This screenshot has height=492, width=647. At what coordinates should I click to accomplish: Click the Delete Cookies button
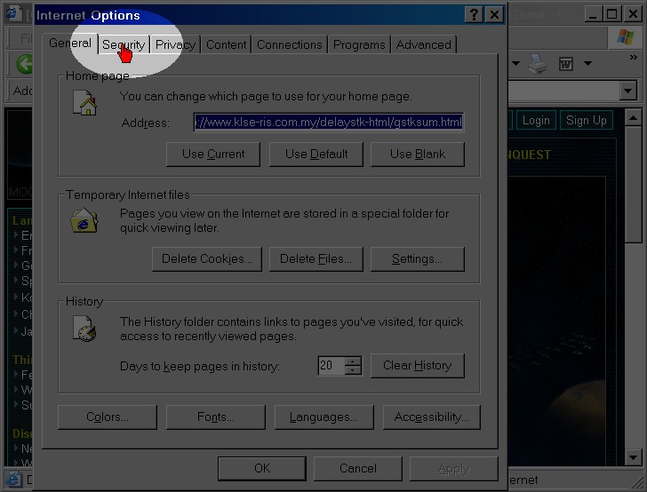tap(206, 258)
